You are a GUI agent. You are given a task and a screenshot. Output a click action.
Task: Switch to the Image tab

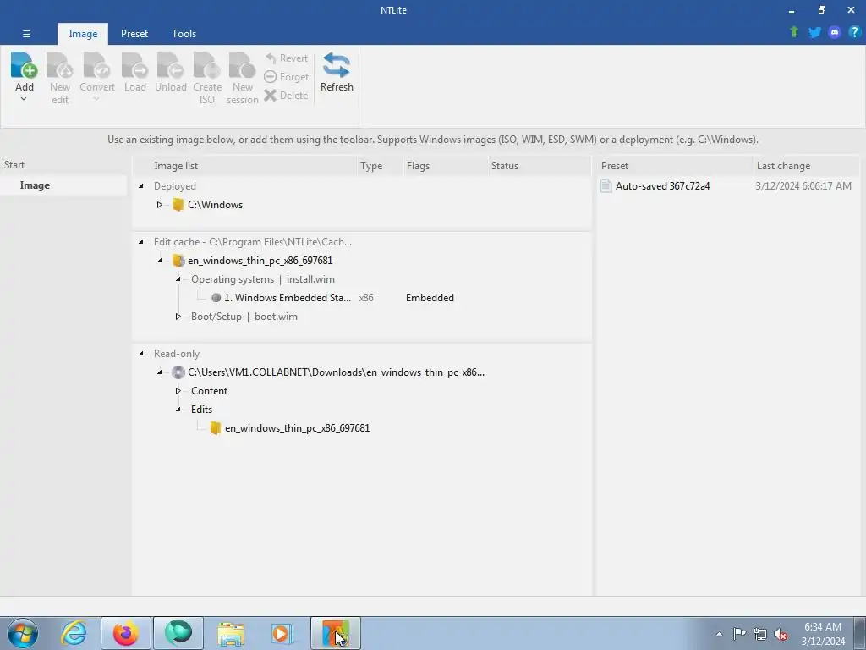pos(83,34)
